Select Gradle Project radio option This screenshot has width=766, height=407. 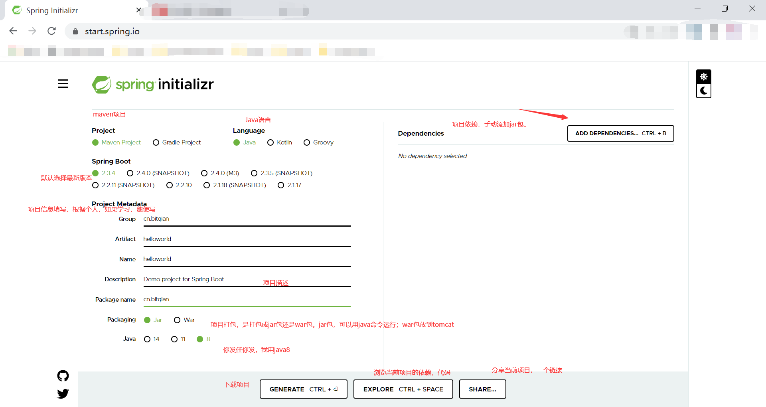coord(177,142)
